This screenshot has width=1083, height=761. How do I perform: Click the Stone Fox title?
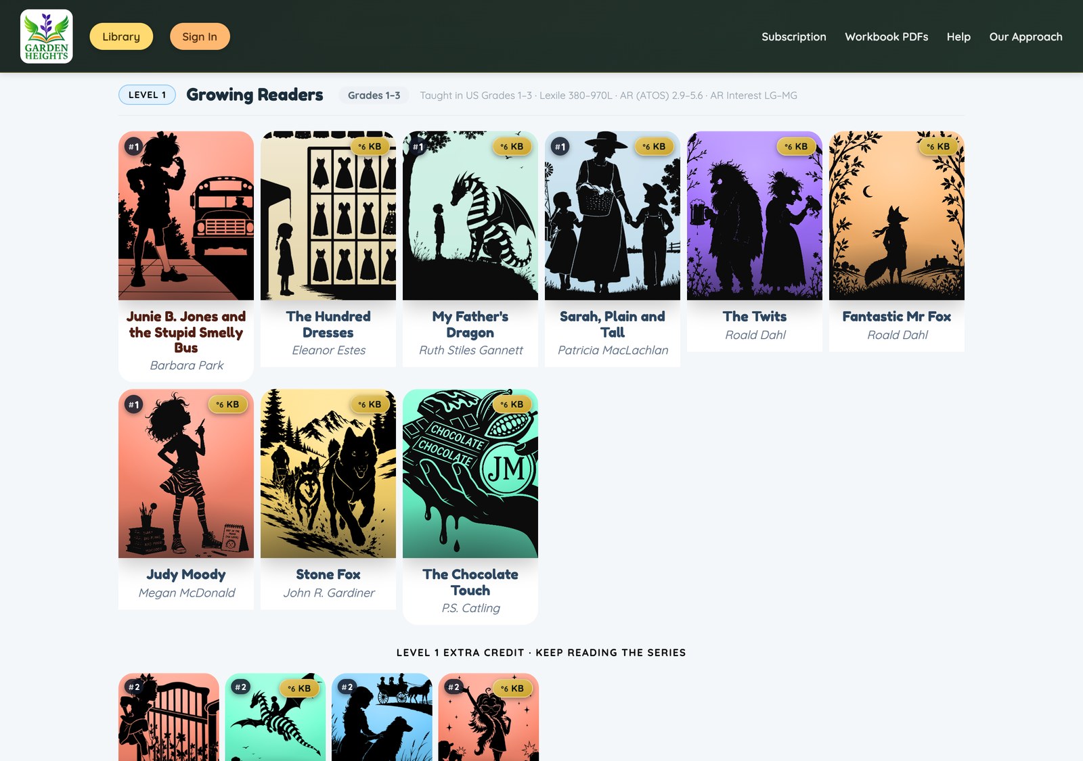328,574
